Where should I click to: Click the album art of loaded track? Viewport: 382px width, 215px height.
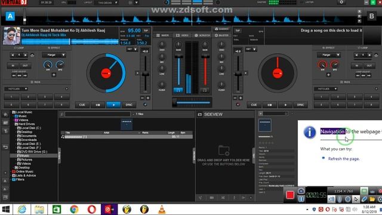coord(12,36)
